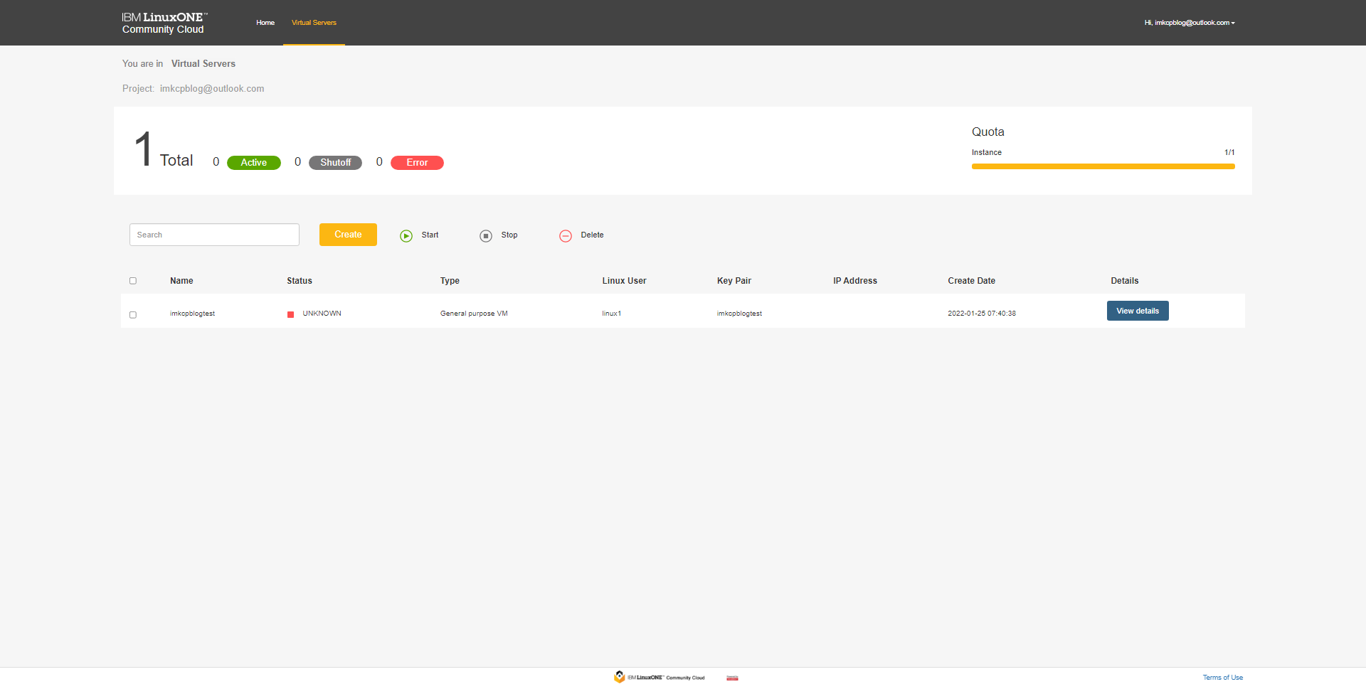Open the imkcpblog@outlook.com account dropdown

[1190, 23]
